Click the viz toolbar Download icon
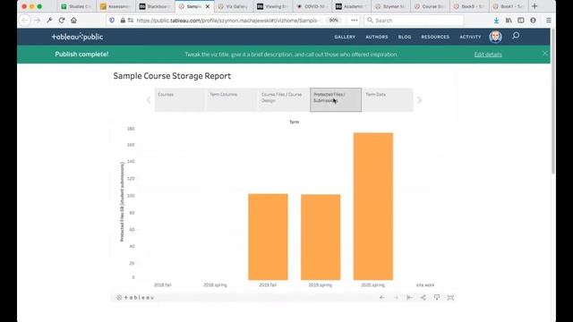Viewport: 573px width, 322px height. 437,298
